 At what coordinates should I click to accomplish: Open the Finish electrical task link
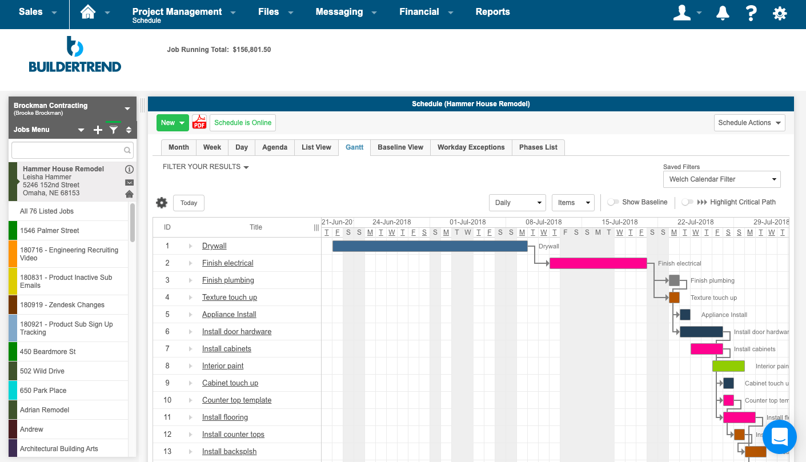[227, 263]
